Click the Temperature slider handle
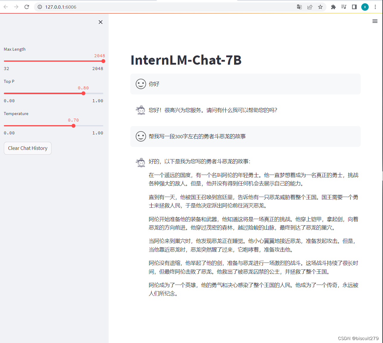The height and width of the screenshot is (343, 383). click(x=74, y=125)
